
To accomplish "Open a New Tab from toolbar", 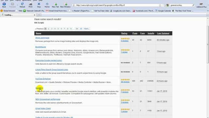I will 55,5.
